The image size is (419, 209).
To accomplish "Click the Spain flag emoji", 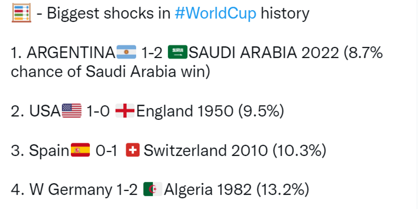I will coord(80,150).
